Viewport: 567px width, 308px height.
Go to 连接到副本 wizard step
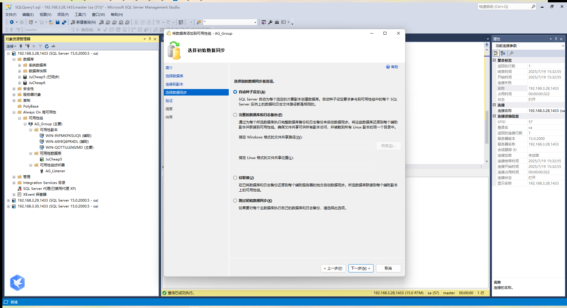(174, 84)
